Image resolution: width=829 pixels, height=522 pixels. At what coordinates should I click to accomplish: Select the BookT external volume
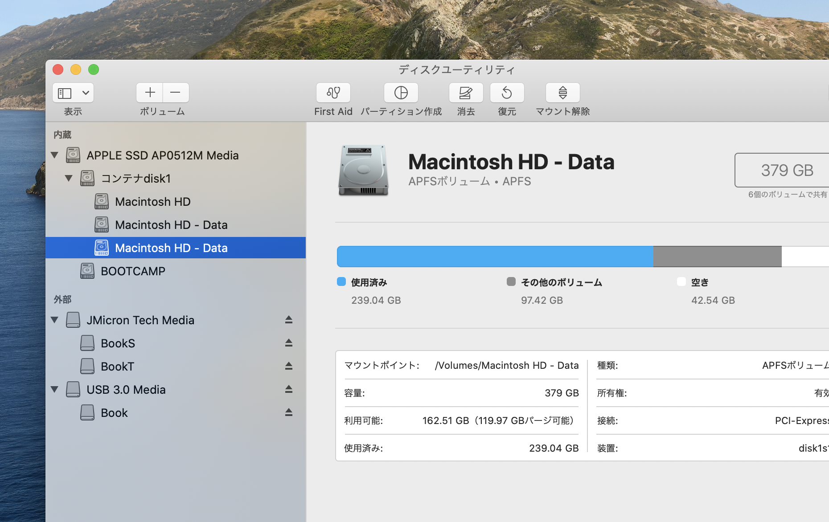[117, 367]
